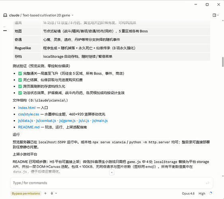
Task: Change the High effort level setting
Action: pyautogui.click(x=202, y=193)
